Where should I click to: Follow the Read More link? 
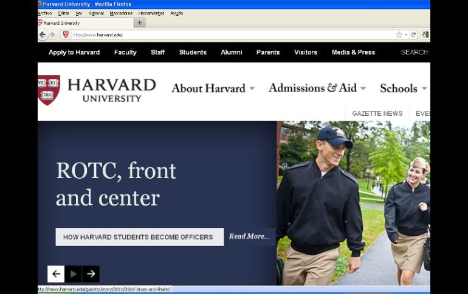pos(249,236)
